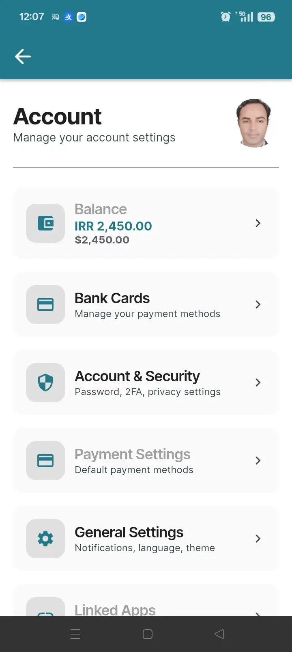The width and height of the screenshot is (292, 652).
Task: Tap the back arrow in header
Action: [23, 57]
